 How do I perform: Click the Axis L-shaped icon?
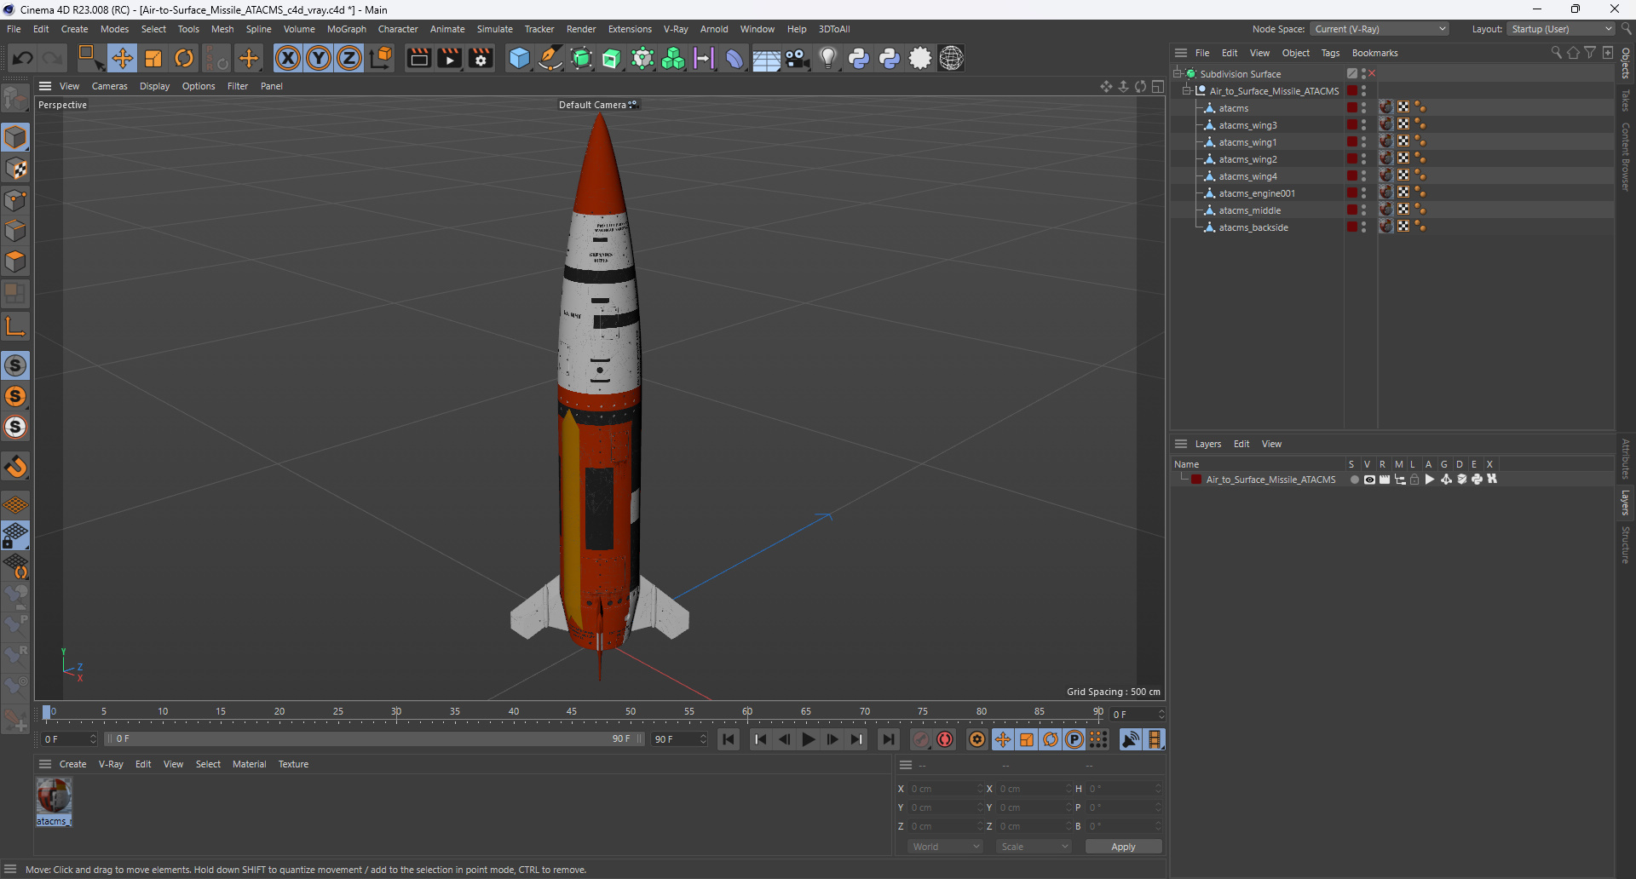15,326
